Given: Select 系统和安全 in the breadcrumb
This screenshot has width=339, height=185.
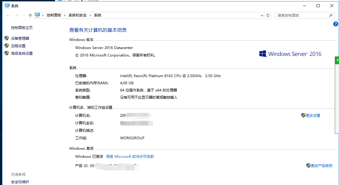Looking at the screenshot, I should 78,15.
